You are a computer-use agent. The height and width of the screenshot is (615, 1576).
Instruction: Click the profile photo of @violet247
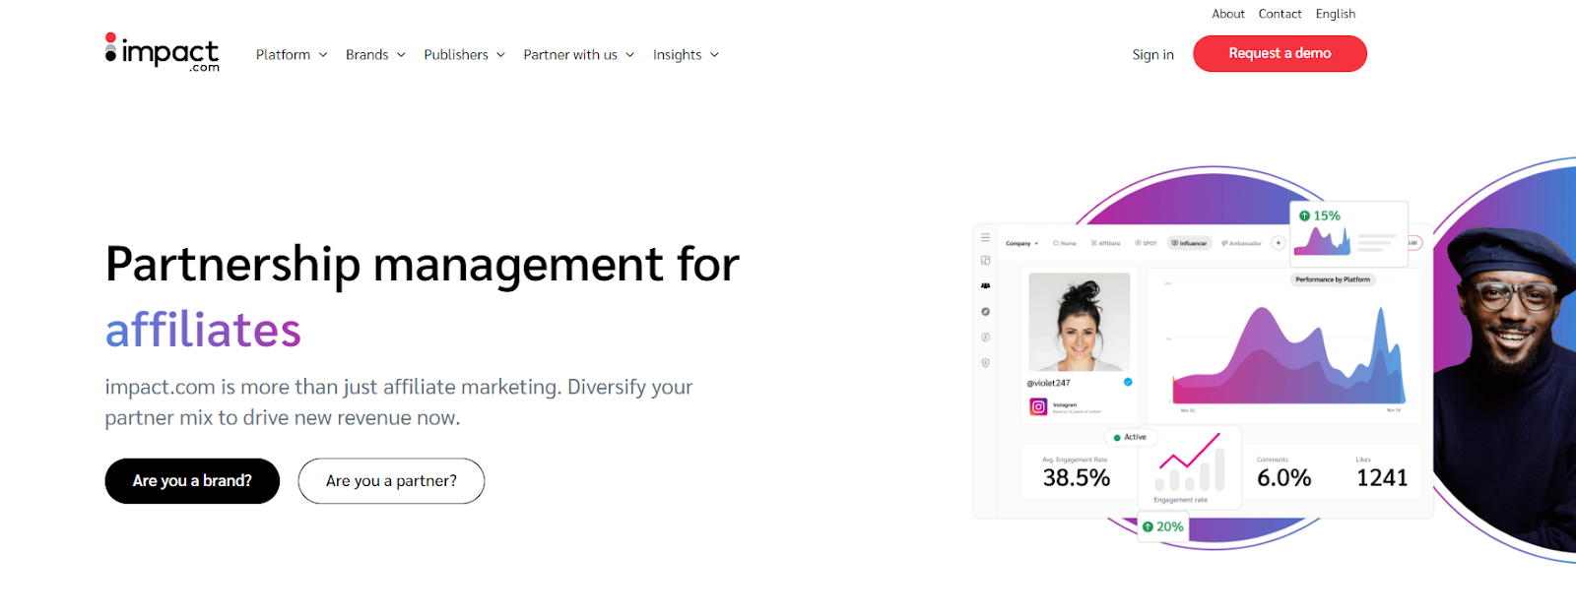coord(1079,322)
